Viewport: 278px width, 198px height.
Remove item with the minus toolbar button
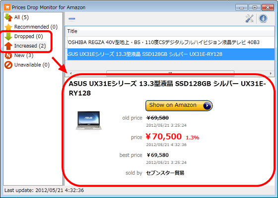coord(72,18)
